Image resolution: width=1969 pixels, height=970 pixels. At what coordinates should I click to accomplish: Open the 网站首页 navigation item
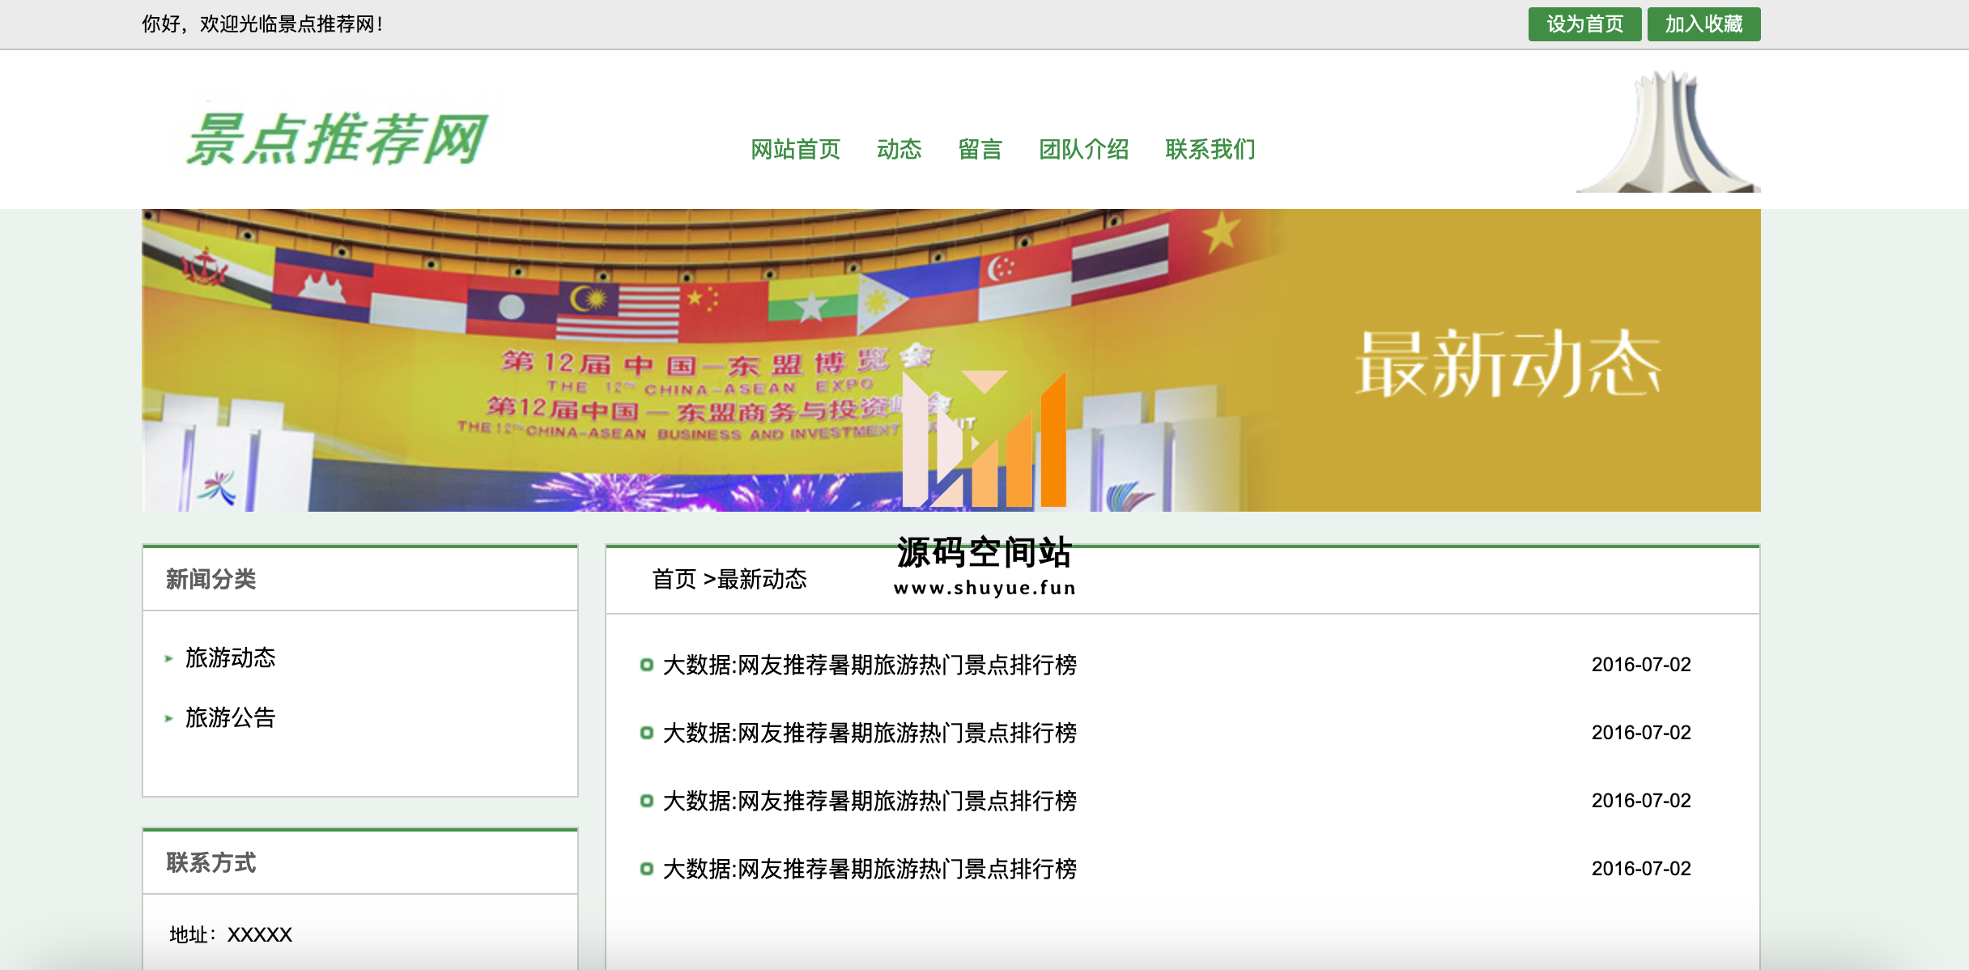795,149
